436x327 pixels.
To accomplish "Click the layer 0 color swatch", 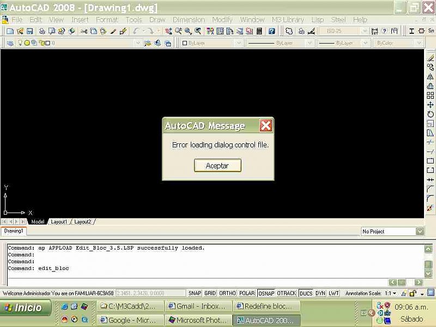I will [x=48, y=43].
